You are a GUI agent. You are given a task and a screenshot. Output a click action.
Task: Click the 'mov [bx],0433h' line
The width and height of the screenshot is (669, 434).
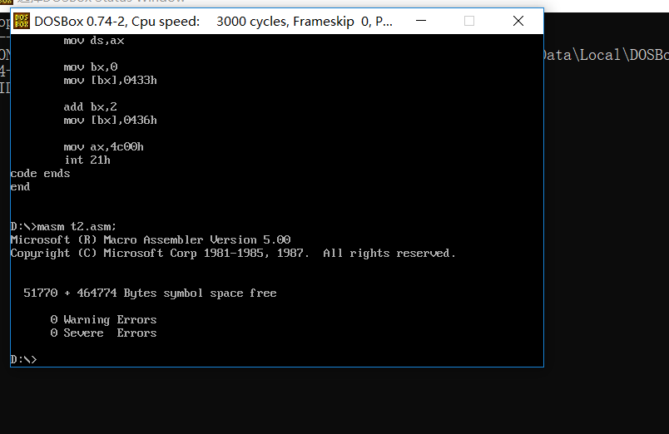[110, 80]
